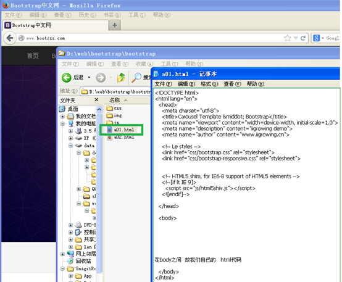342x282 pixels.
Task: Open Notepad 帮助 menu
Action: (256, 84)
